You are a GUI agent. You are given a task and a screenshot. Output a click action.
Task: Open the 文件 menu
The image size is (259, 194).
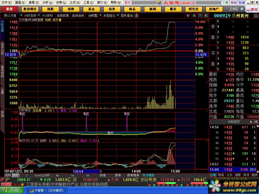pos(6,3)
